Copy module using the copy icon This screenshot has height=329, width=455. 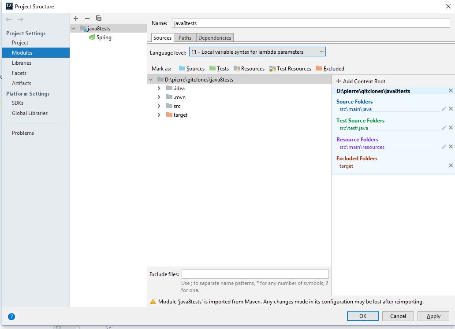tap(98, 18)
